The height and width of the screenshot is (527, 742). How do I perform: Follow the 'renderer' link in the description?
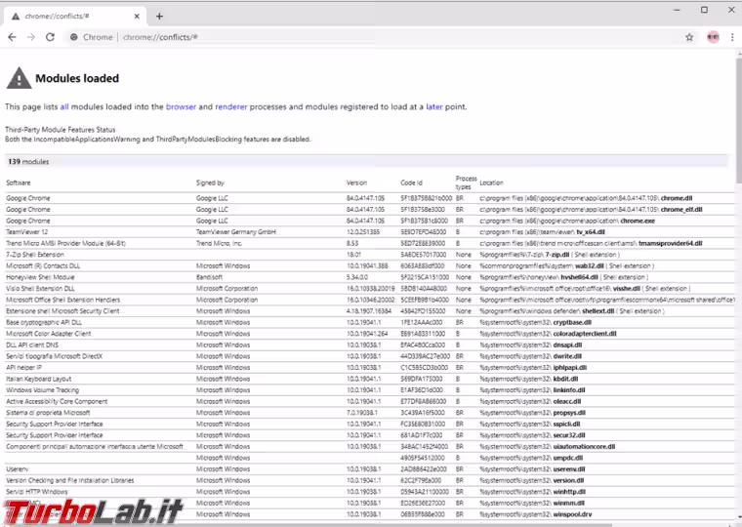[x=231, y=106]
